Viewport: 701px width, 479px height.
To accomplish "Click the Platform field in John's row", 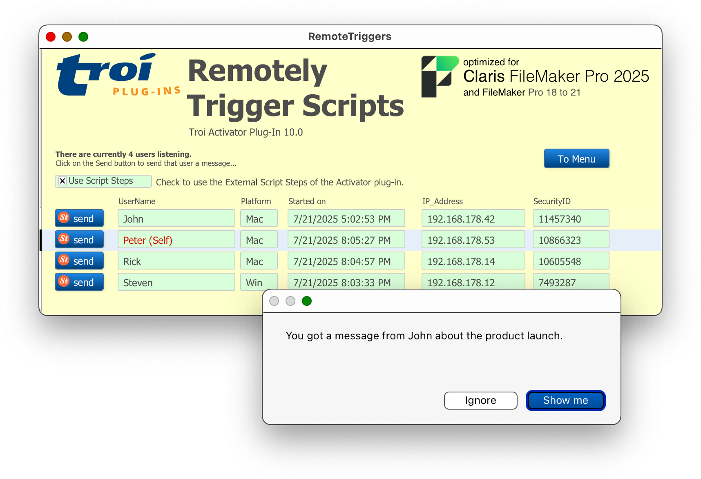I will 259,218.
